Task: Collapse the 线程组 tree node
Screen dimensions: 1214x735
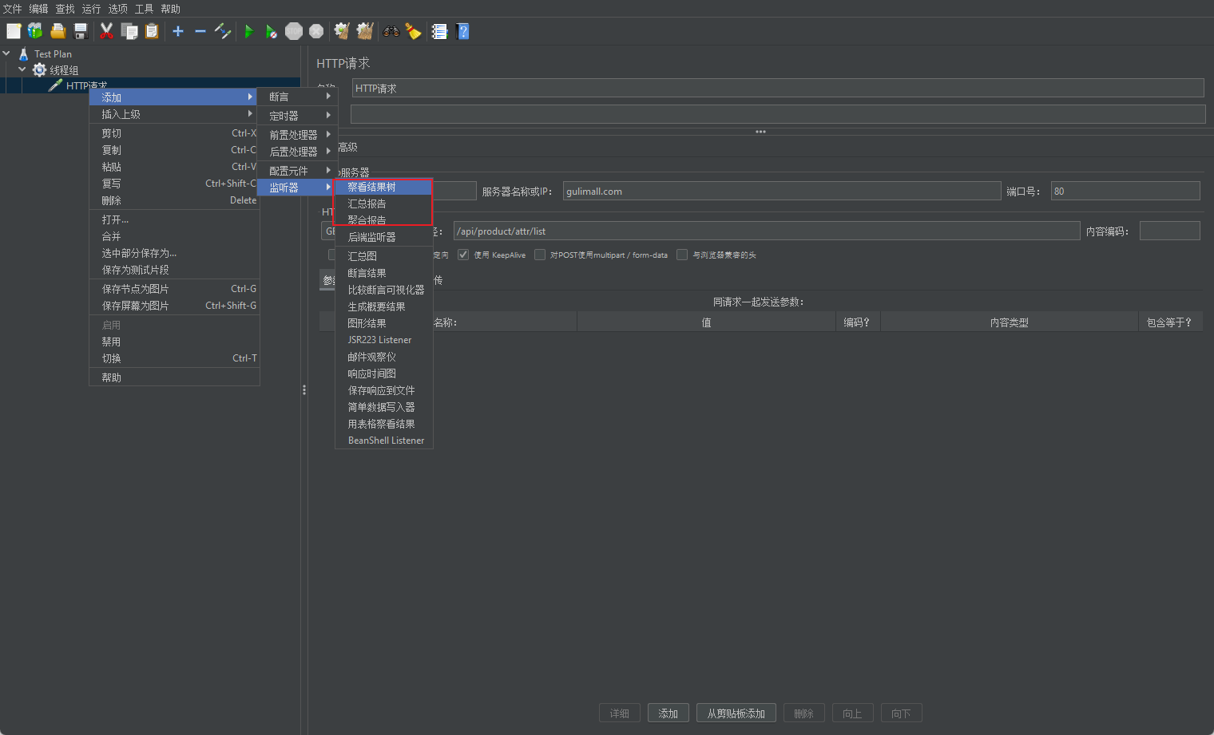Action: [x=22, y=69]
